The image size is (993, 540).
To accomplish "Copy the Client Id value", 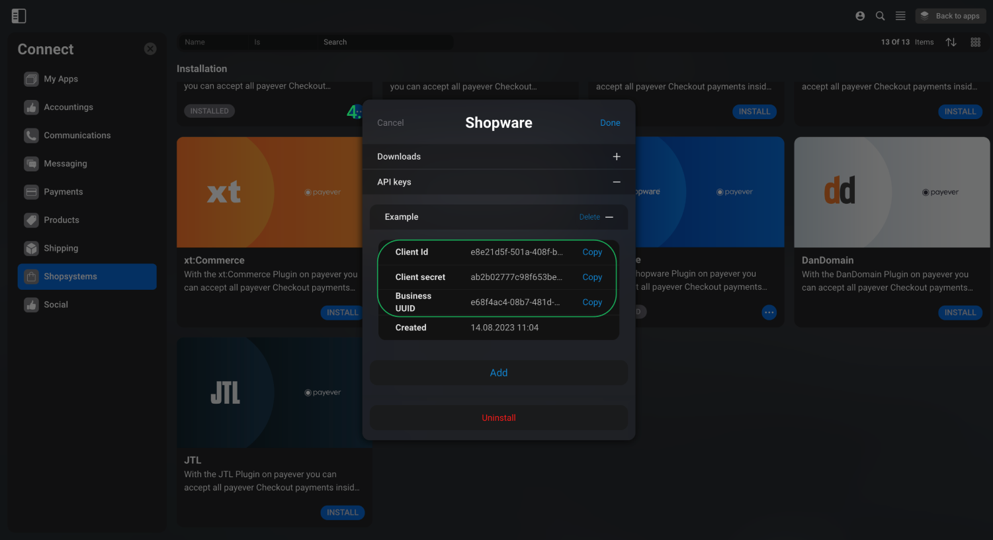I will point(592,252).
